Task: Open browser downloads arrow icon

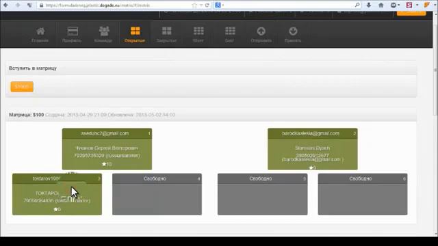Action: (369, 5)
